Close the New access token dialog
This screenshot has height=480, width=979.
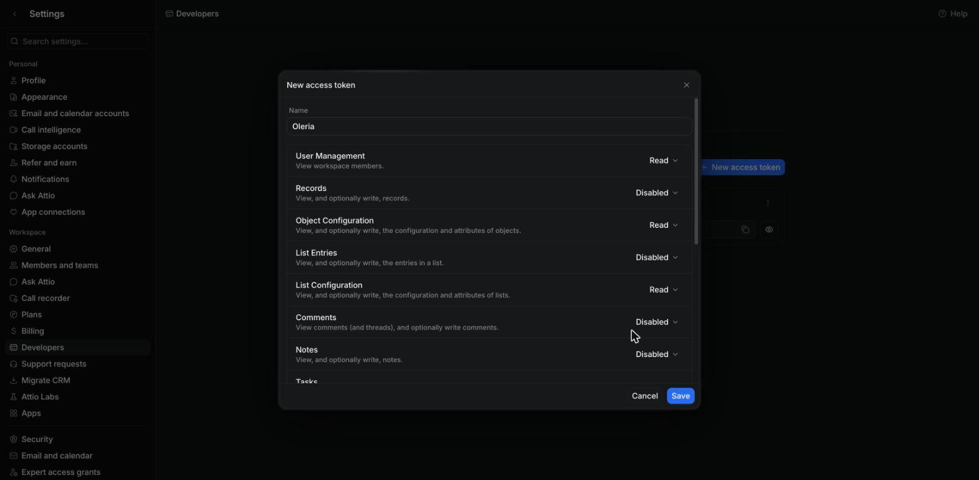686,85
